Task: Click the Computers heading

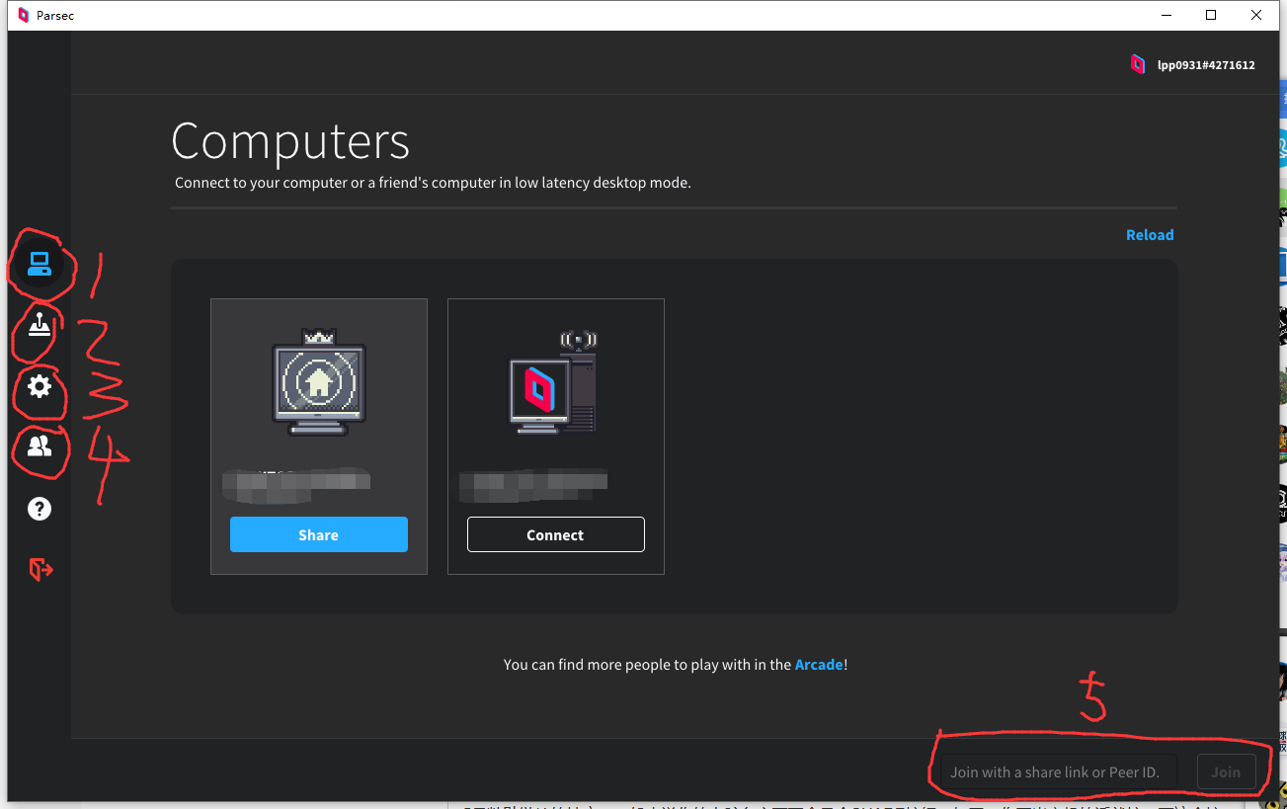Action: [290, 141]
